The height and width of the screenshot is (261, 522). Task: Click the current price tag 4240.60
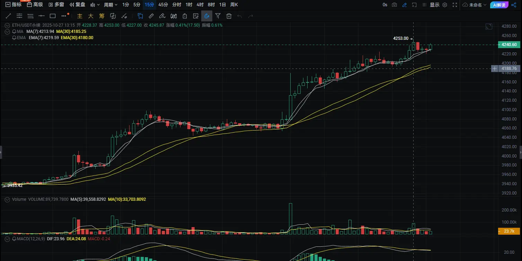(509, 45)
